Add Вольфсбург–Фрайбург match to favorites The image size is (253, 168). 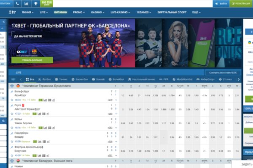[x=12, y=100]
